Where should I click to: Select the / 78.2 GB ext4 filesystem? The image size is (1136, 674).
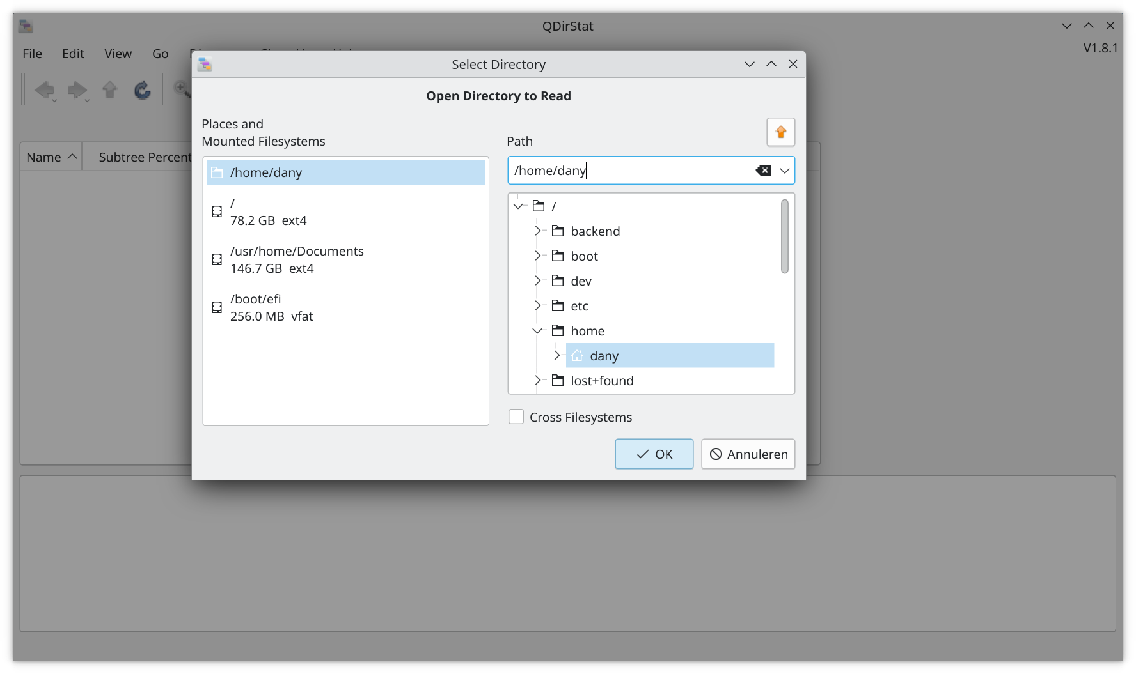pos(345,211)
